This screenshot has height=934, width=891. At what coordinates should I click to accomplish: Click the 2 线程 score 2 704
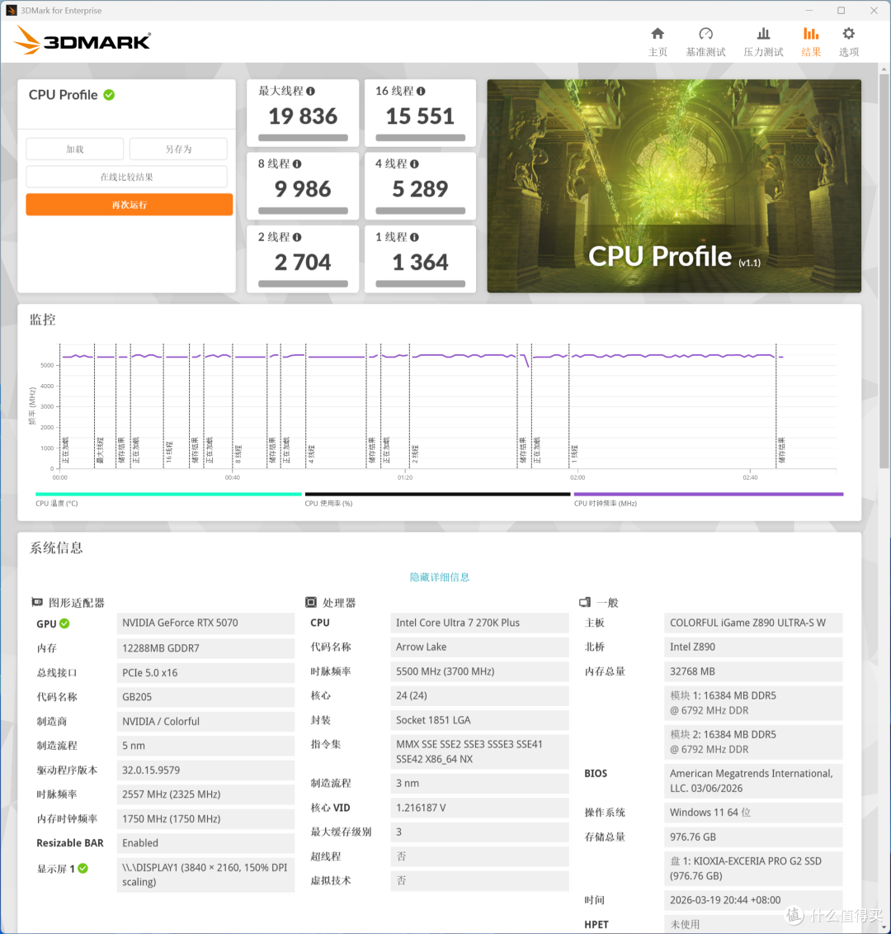tap(303, 263)
